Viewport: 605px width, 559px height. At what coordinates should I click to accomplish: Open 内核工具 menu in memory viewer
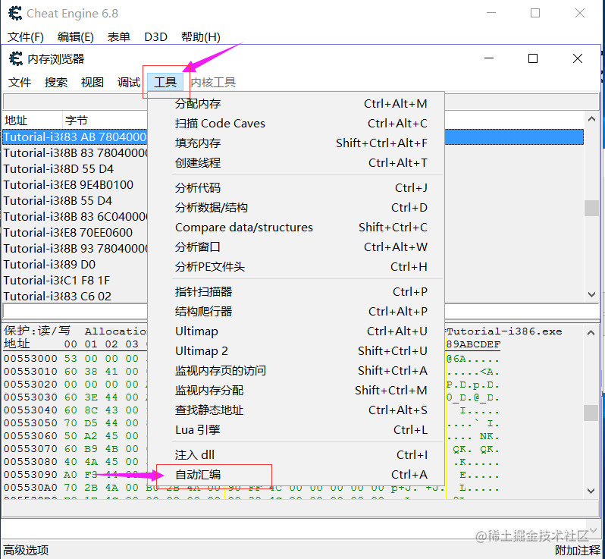click(213, 82)
